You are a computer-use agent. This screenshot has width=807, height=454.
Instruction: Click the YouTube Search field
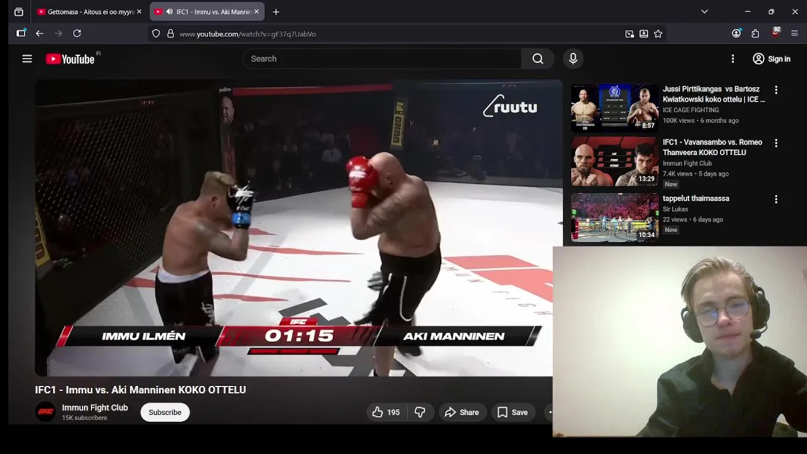pos(382,59)
